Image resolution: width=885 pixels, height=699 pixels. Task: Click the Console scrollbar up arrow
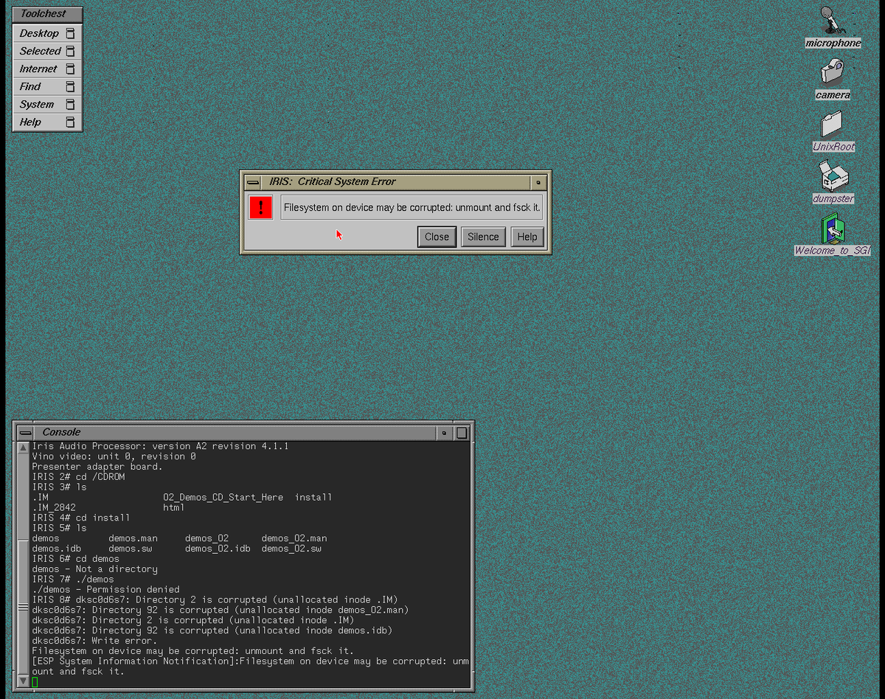pyautogui.click(x=24, y=448)
